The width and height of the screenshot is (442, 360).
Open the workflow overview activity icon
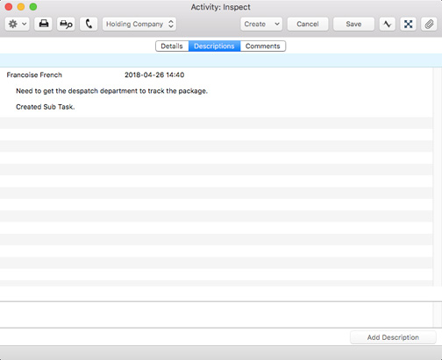(388, 24)
